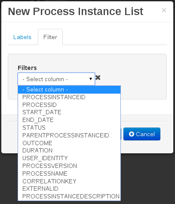Image resolution: width=175 pixels, height=204 pixels.
Task: Select PARENTPROCESSINSTANCEID option
Action: pyautogui.click(x=69, y=135)
